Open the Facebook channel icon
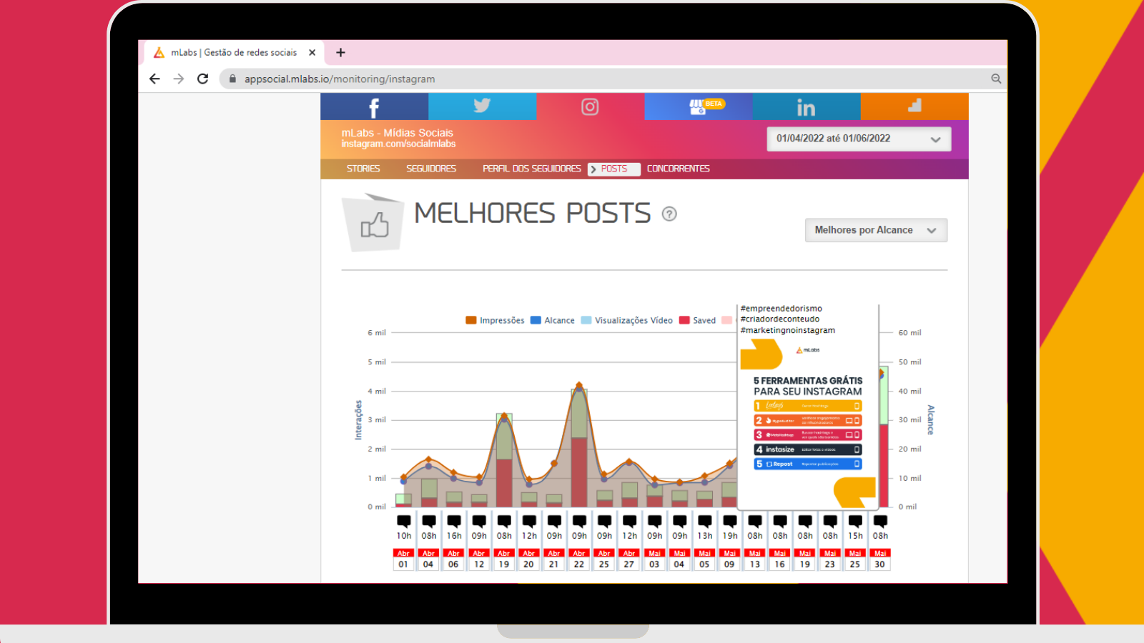1144x643 pixels. tap(374, 106)
